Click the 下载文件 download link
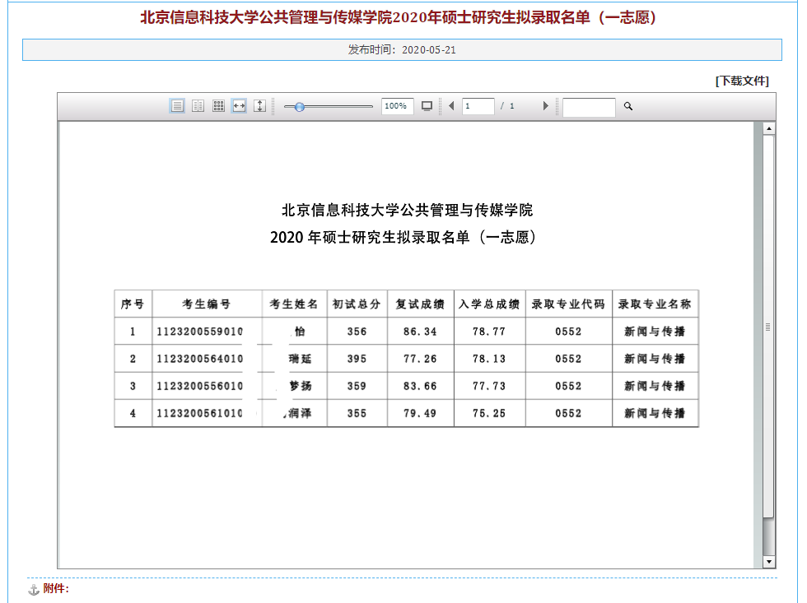The width and height of the screenshot is (807, 603). click(x=742, y=81)
